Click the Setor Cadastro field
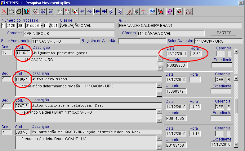 click(x=218, y=41)
